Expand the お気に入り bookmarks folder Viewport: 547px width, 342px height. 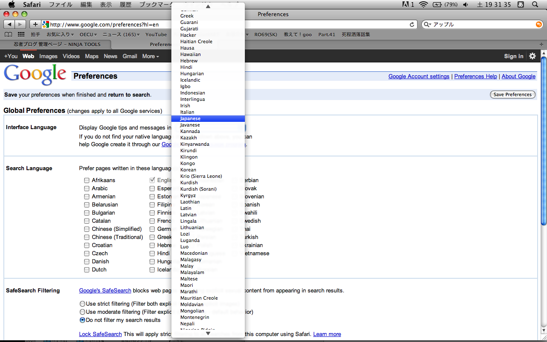pyautogui.click(x=60, y=35)
